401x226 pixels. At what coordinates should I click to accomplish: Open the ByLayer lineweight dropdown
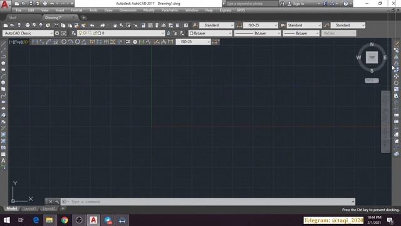click(x=301, y=33)
